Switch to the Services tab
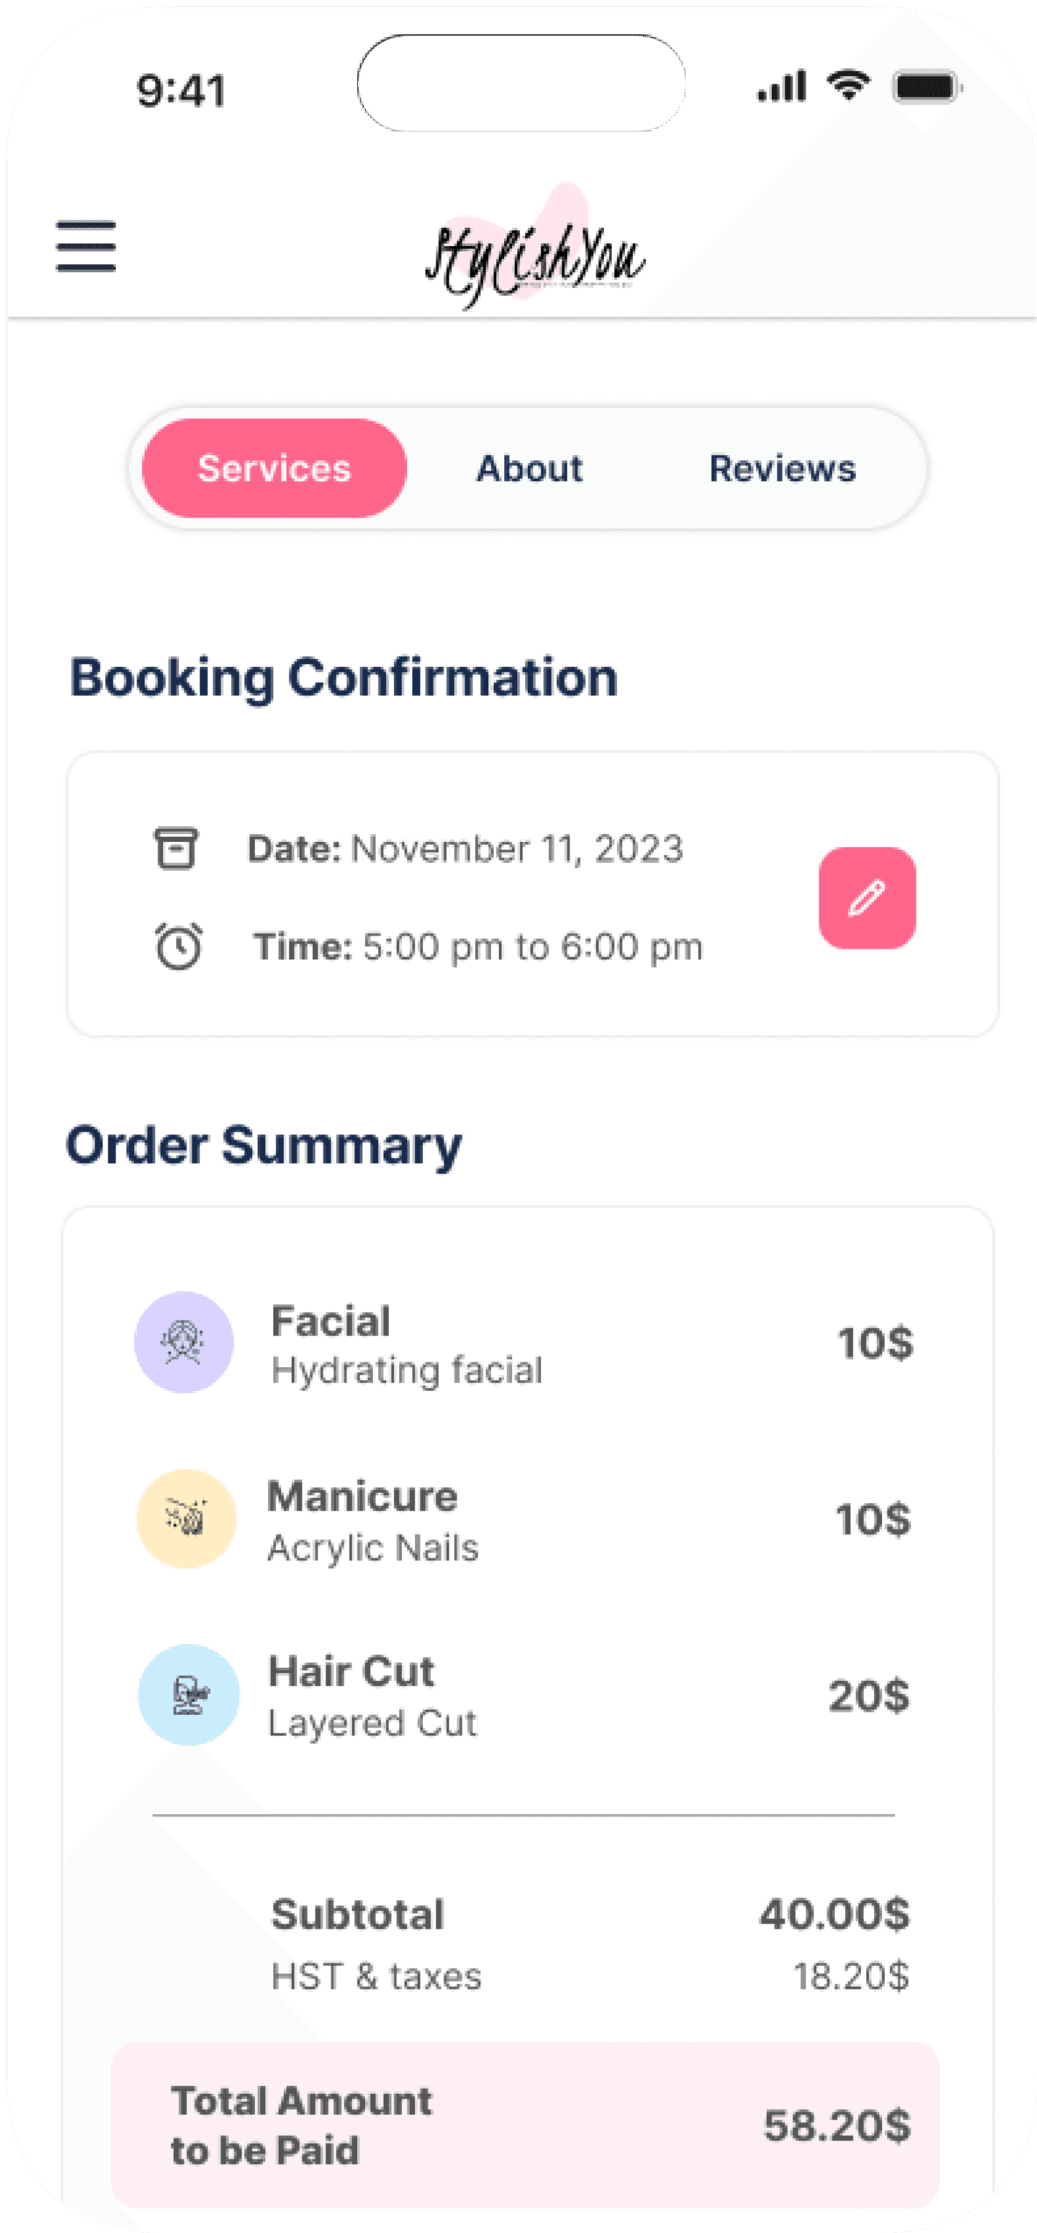This screenshot has width=1037, height=2233. (274, 468)
